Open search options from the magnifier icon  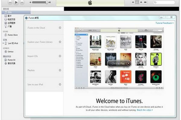155,2
